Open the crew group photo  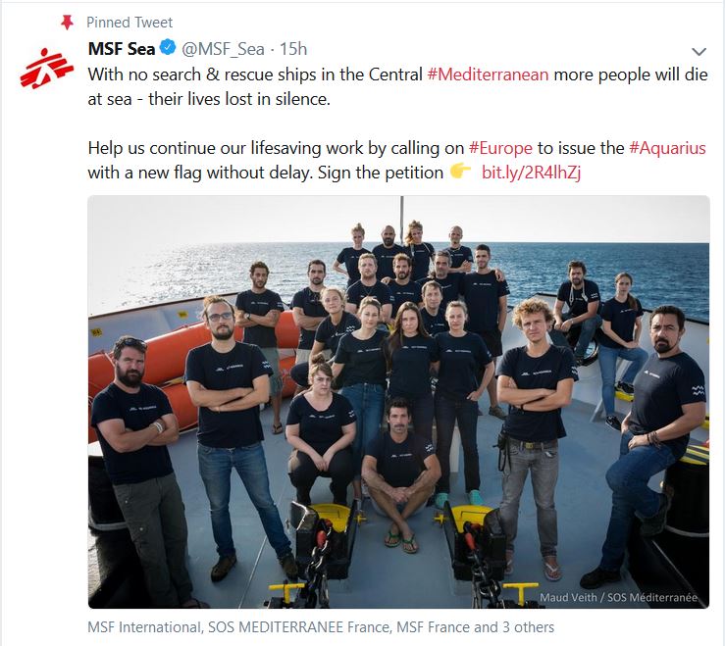398,402
